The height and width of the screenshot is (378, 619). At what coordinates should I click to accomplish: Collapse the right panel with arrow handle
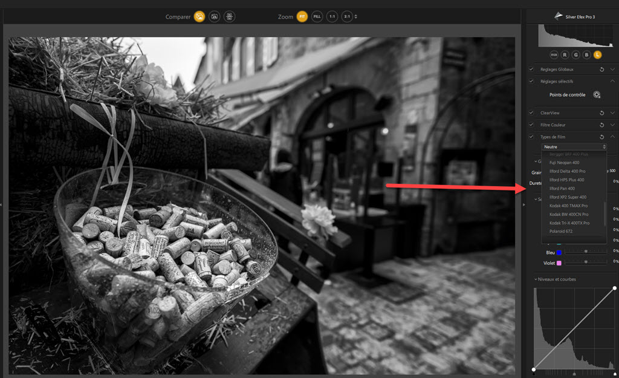524,204
